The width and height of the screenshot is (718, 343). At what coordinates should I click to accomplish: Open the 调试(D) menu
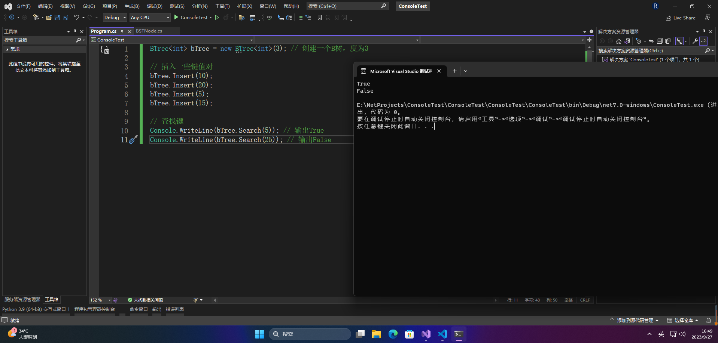coord(155,6)
